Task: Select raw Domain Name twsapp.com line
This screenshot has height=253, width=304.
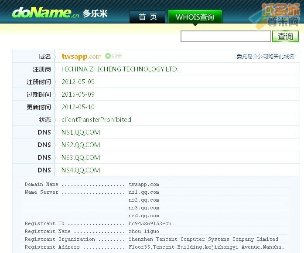Action: [92, 184]
